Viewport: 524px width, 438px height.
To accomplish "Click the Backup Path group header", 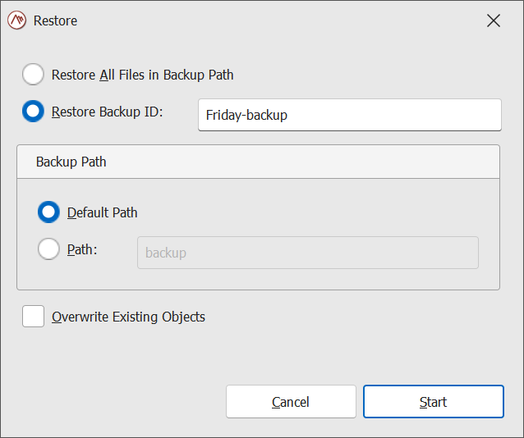I will point(259,162).
